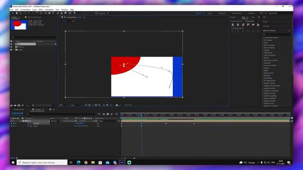Viewport: 303px width, 170px height.
Task: Select the Selection arrow tool
Action: pos(13,13)
